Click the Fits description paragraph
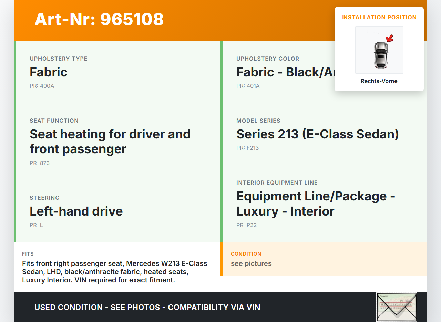The image size is (441, 322). (115, 272)
